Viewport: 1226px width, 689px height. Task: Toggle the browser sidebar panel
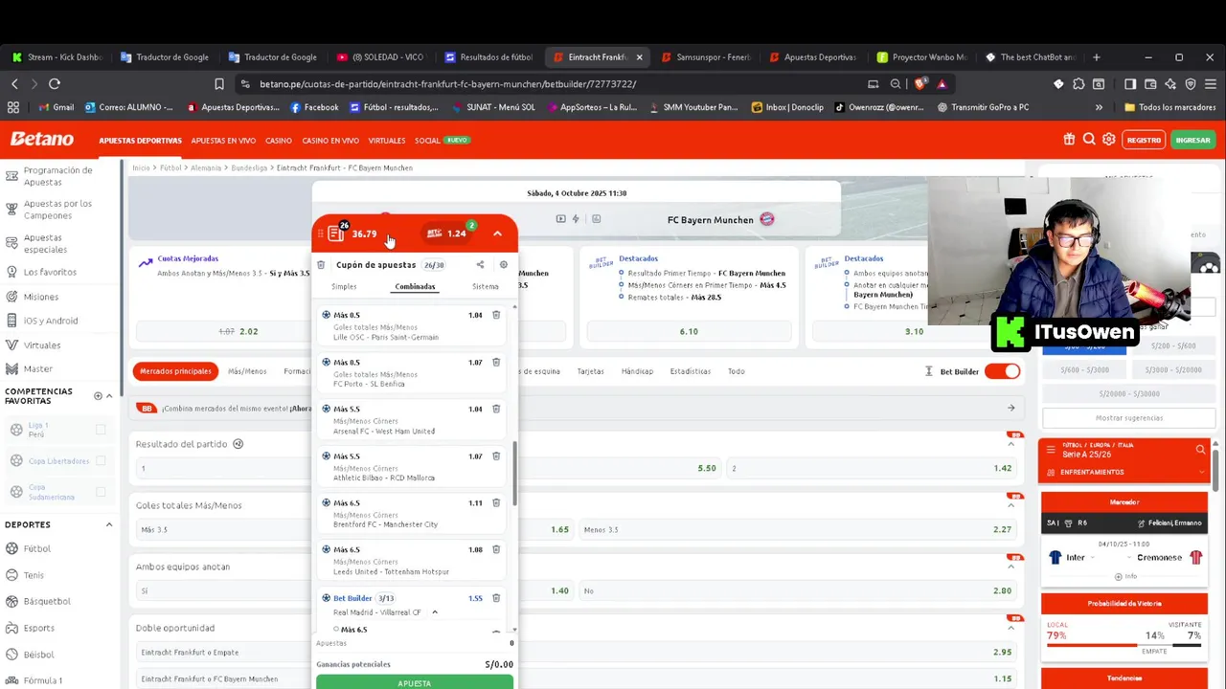coord(1130,84)
